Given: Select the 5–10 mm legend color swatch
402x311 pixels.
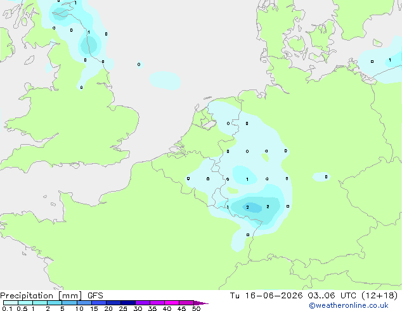Looking at the screenshot, I should (x=70, y=303).
